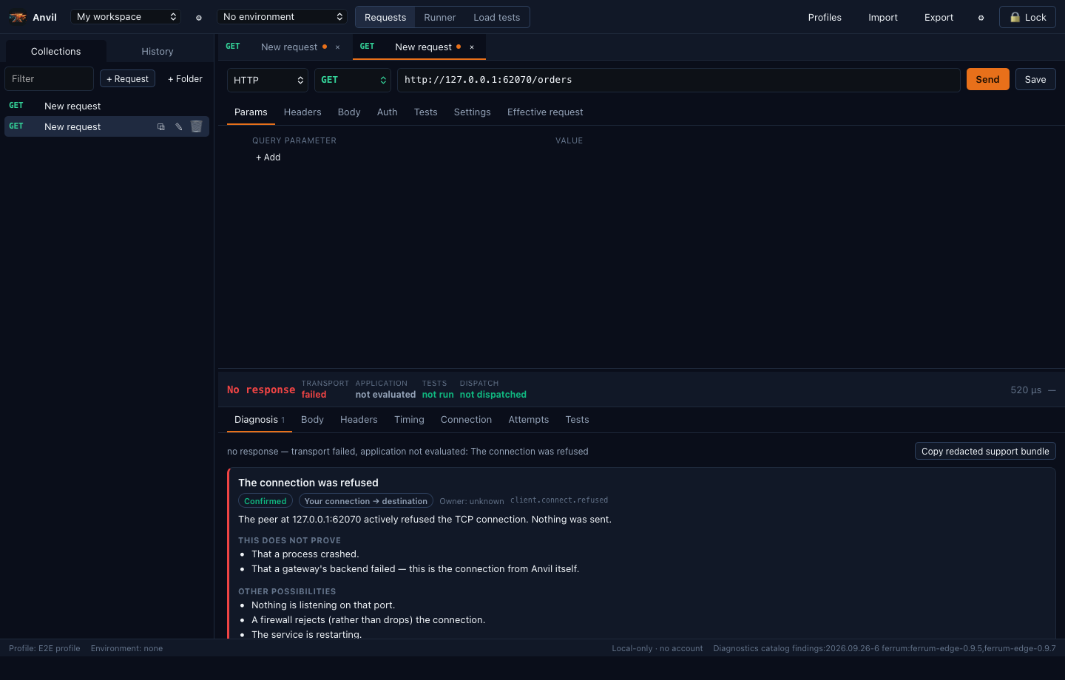
Task: Switch to the Timing response tab
Action: point(409,419)
